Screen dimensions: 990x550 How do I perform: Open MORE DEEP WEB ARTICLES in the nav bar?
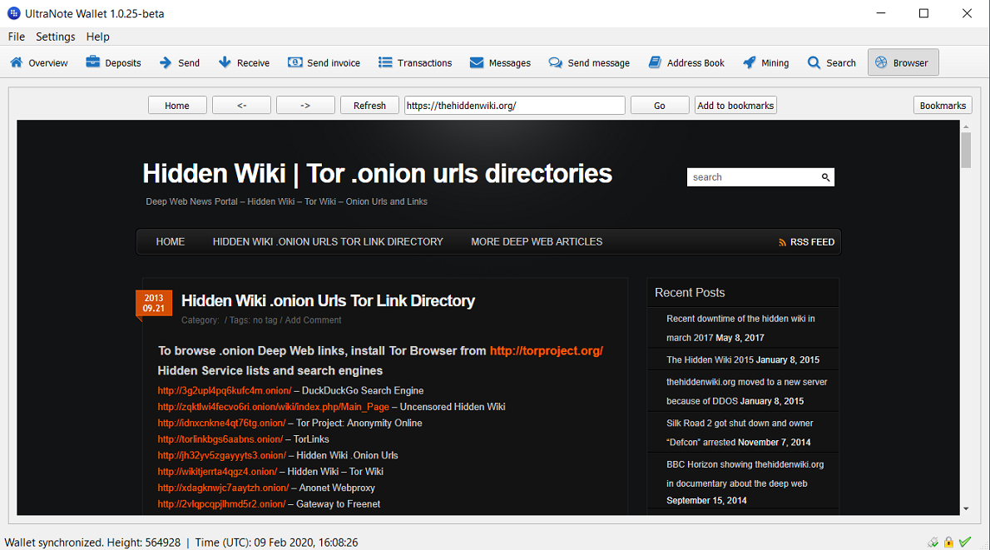tap(537, 242)
